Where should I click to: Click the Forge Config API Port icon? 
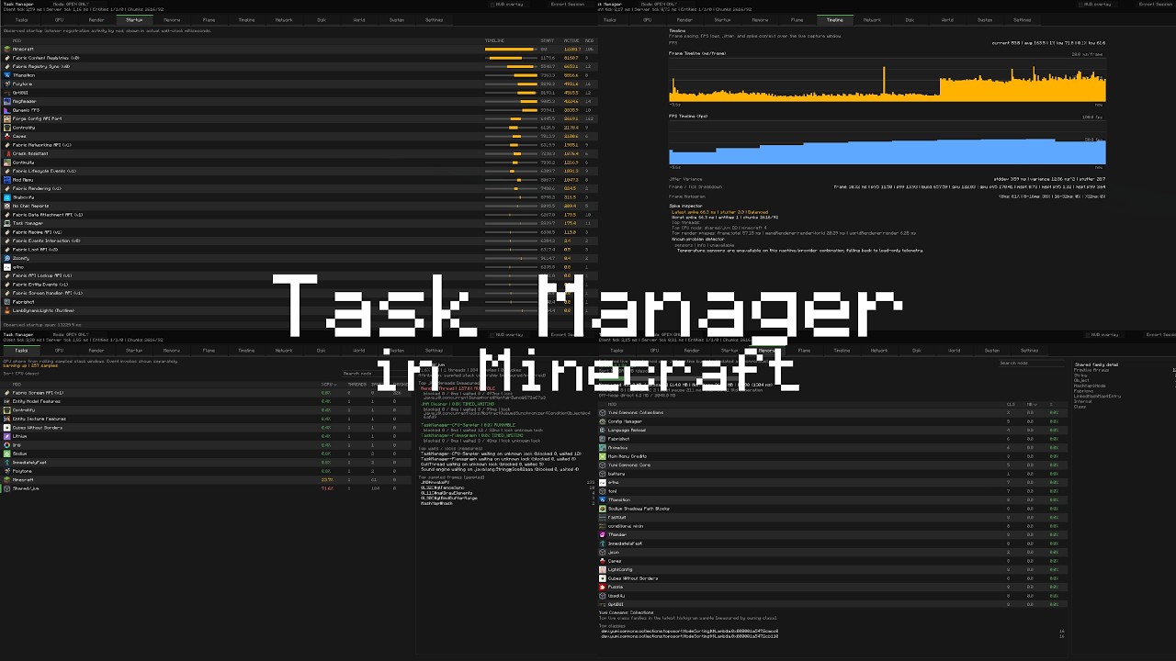coord(7,118)
